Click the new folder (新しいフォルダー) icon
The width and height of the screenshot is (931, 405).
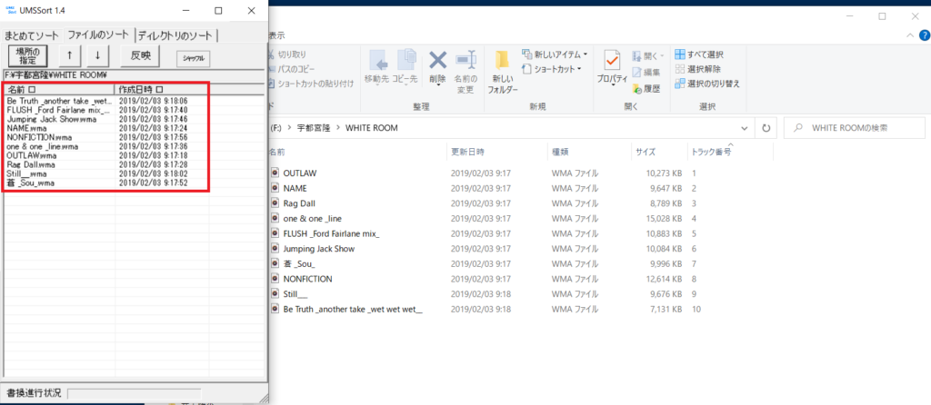pos(501,62)
